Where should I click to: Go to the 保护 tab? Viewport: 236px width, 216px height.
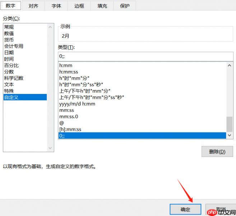[125, 6]
